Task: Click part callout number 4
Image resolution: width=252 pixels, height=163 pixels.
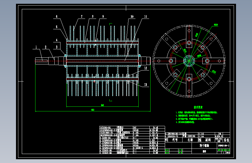Action: click(x=57, y=40)
